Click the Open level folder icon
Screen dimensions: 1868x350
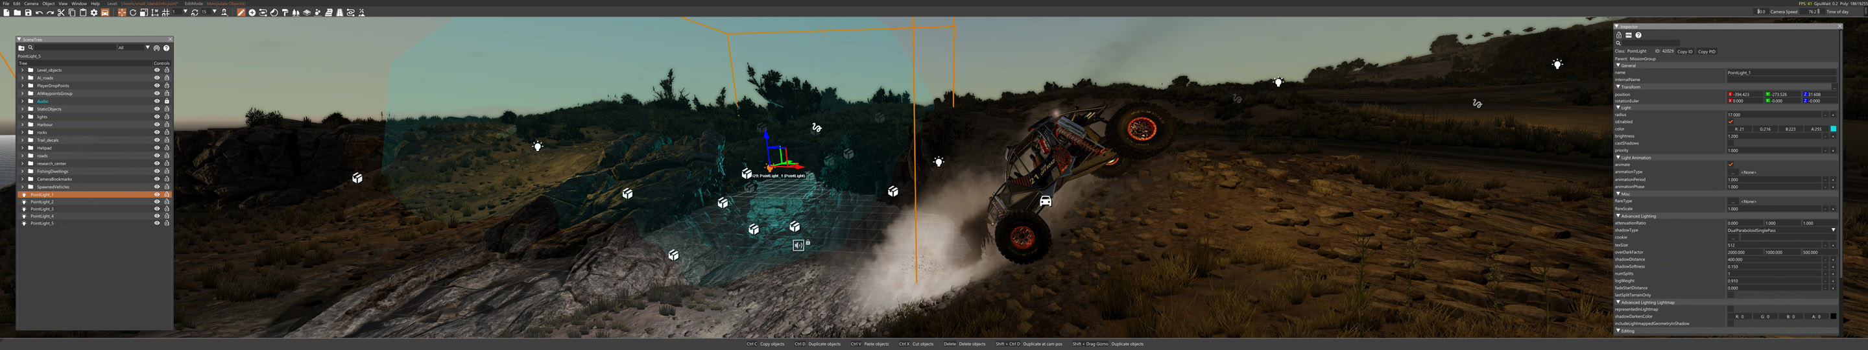[x=18, y=12]
